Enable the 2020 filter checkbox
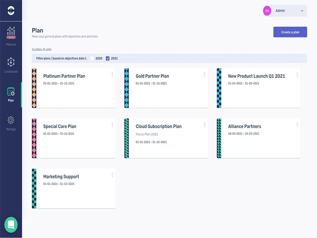 [x=92, y=58]
